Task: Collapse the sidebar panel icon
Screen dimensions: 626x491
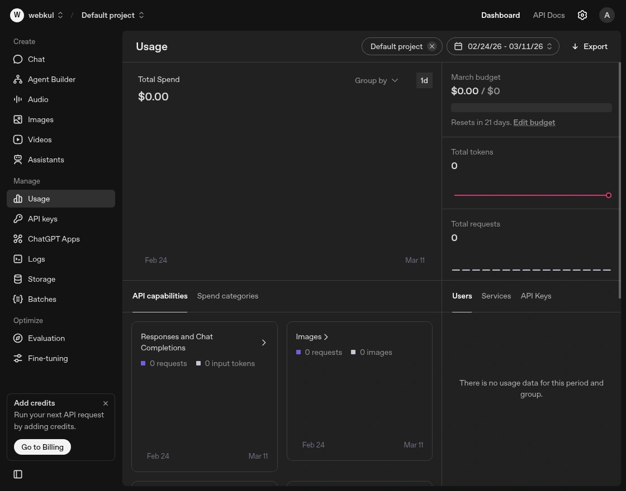Action: pos(18,474)
